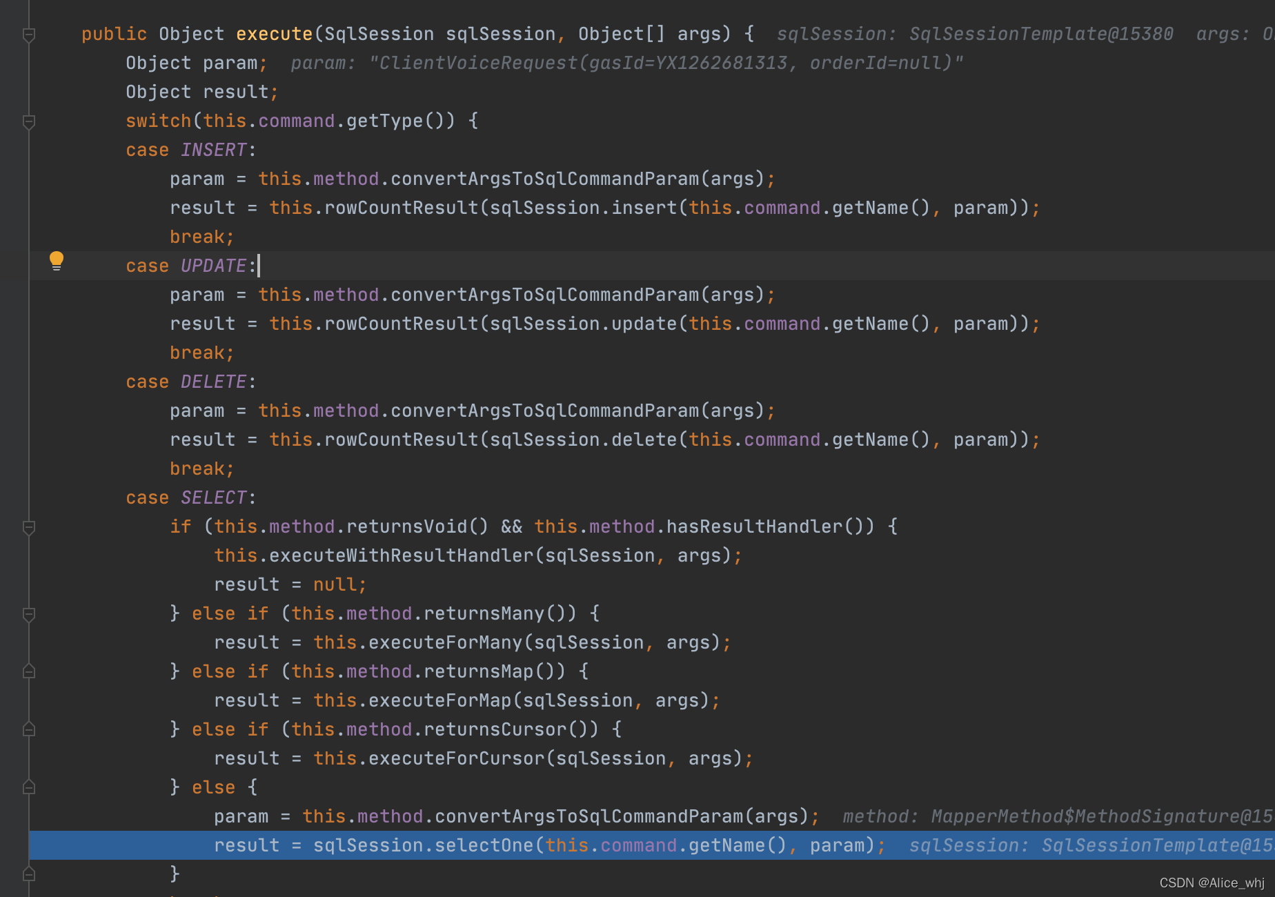Click the executeForMany method call
1275x897 pixels.
point(446,642)
